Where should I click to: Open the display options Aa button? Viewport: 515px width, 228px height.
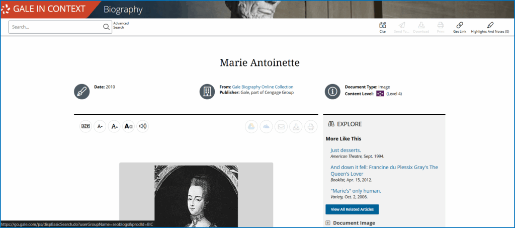coord(129,126)
